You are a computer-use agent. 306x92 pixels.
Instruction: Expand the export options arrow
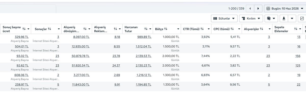(292, 19)
